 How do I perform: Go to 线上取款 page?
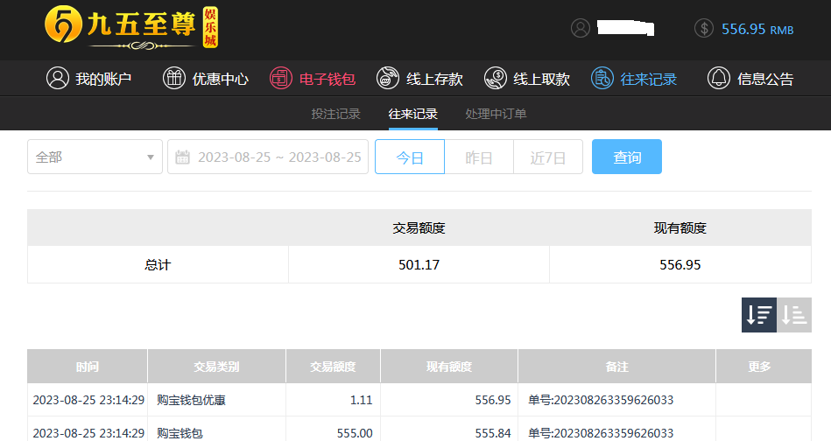527,79
